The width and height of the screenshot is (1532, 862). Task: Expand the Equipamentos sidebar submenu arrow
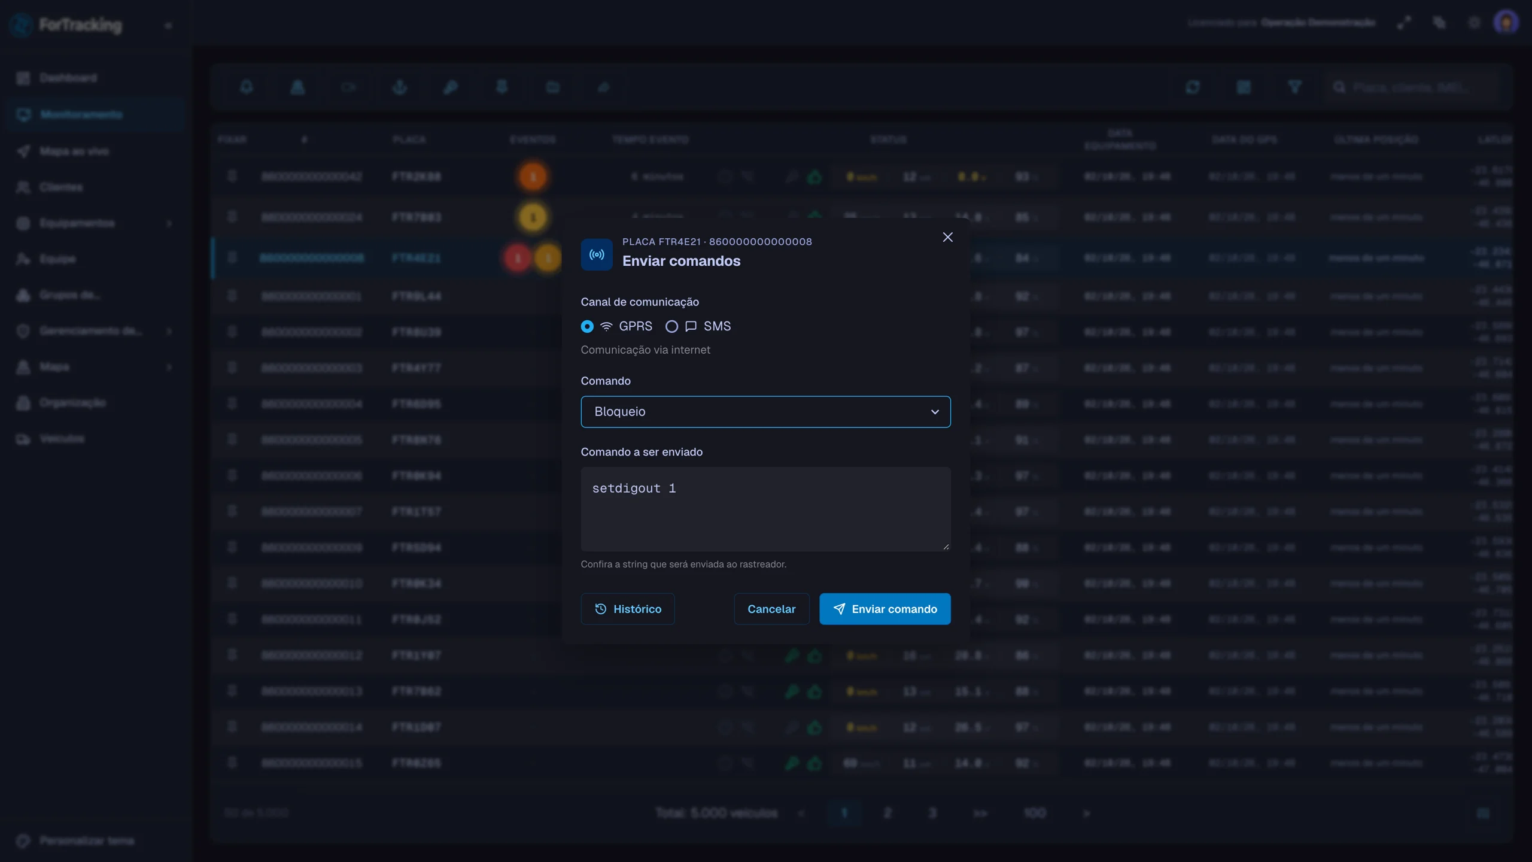[169, 223]
